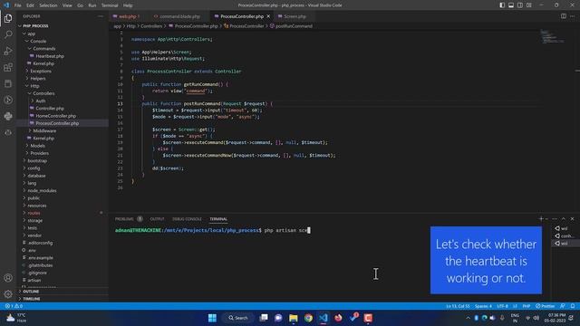Open the Terminal menu
The height and width of the screenshot is (326, 580).
[110, 5]
